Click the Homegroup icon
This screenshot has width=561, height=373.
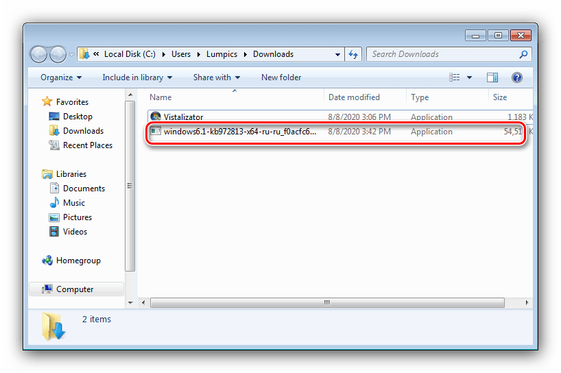pyautogui.click(x=47, y=261)
